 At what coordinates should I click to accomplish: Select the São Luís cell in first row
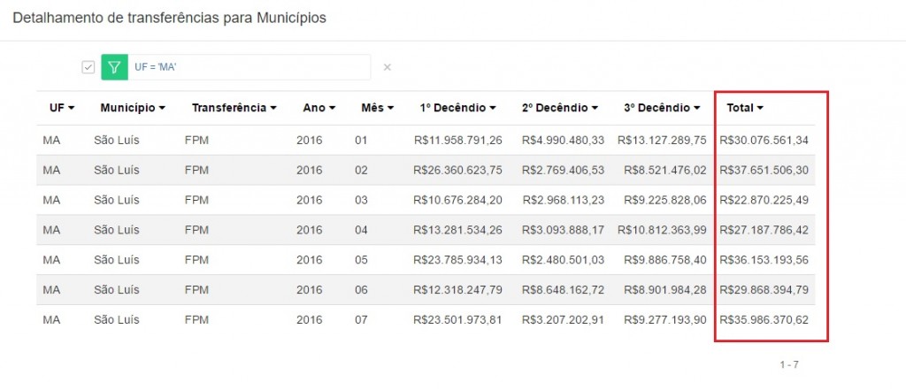pos(117,140)
